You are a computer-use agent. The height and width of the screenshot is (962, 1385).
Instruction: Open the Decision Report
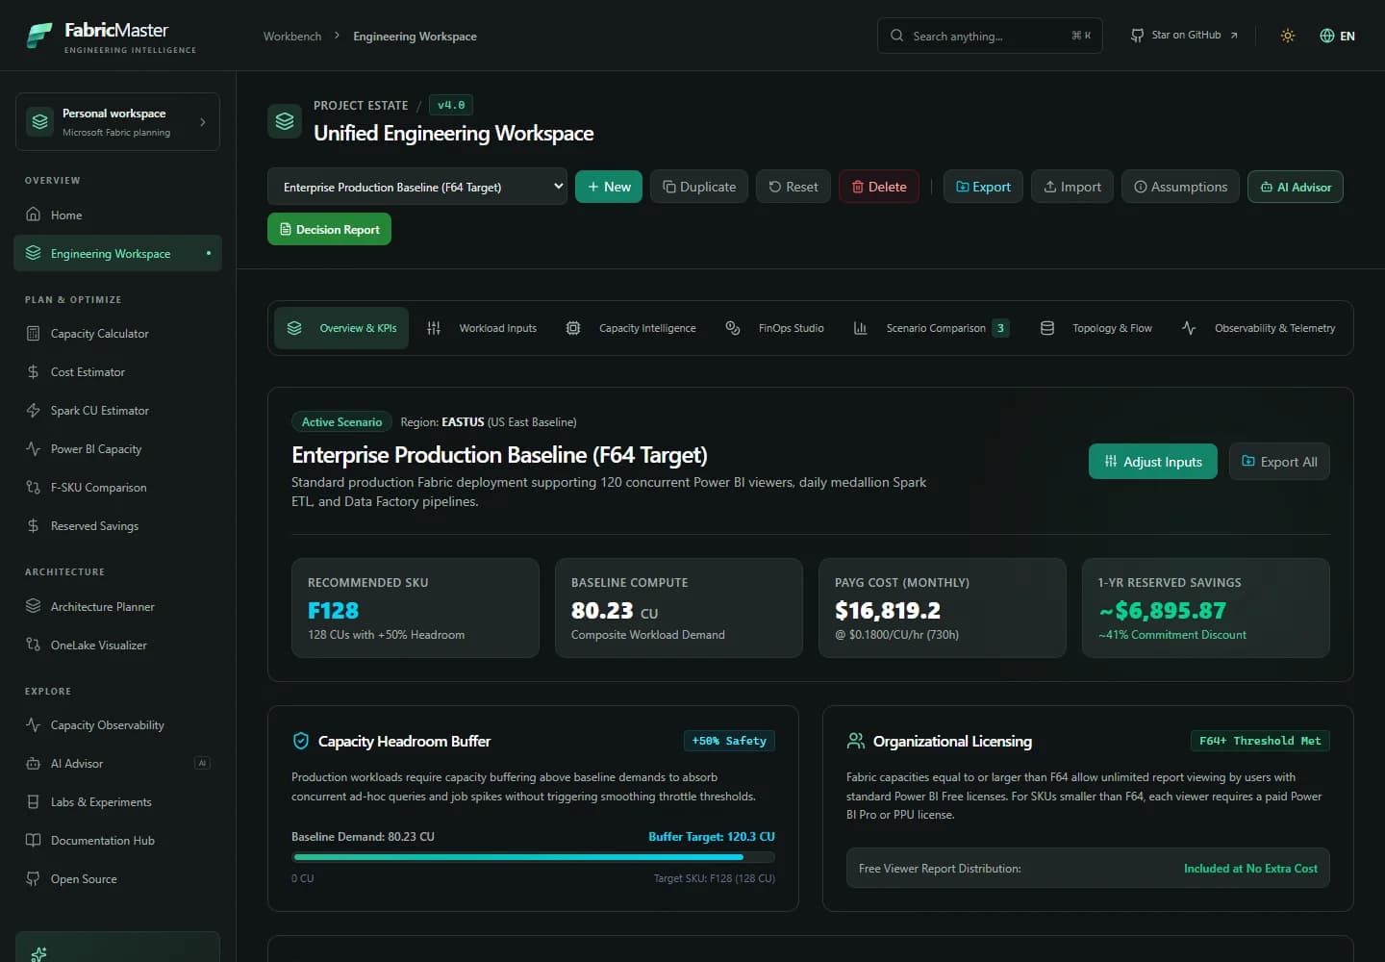click(x=329, y=229)
